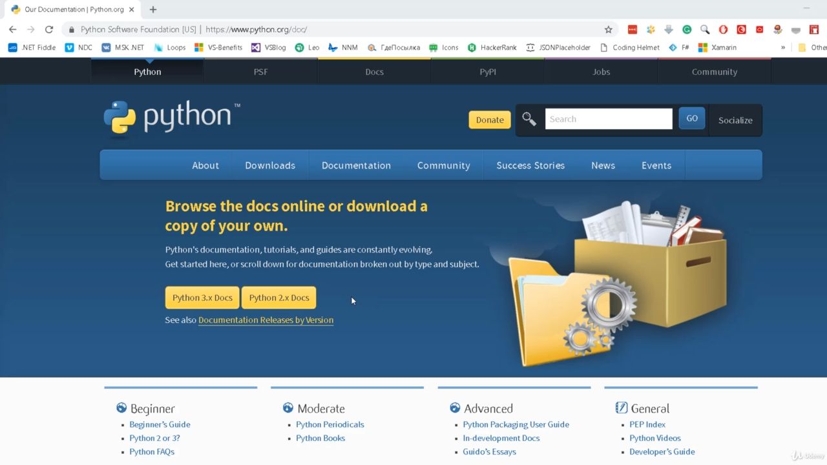Go back to the previous page

12,29
